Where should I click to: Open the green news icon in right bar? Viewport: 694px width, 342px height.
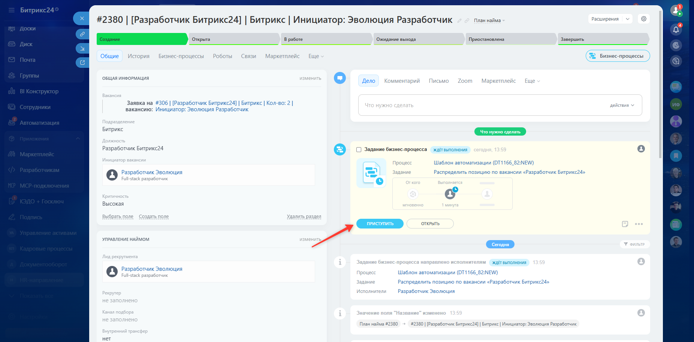click(676, 224)
